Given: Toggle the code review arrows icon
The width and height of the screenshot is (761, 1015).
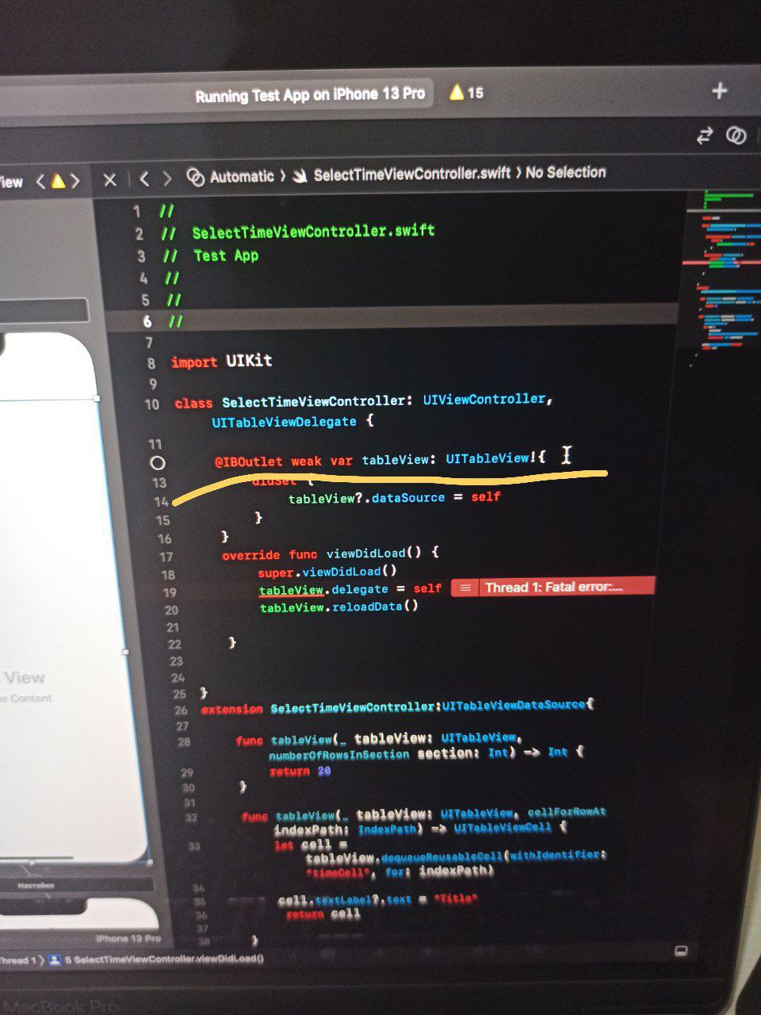Looking at the screenshot, I should (x=705, y=136).
